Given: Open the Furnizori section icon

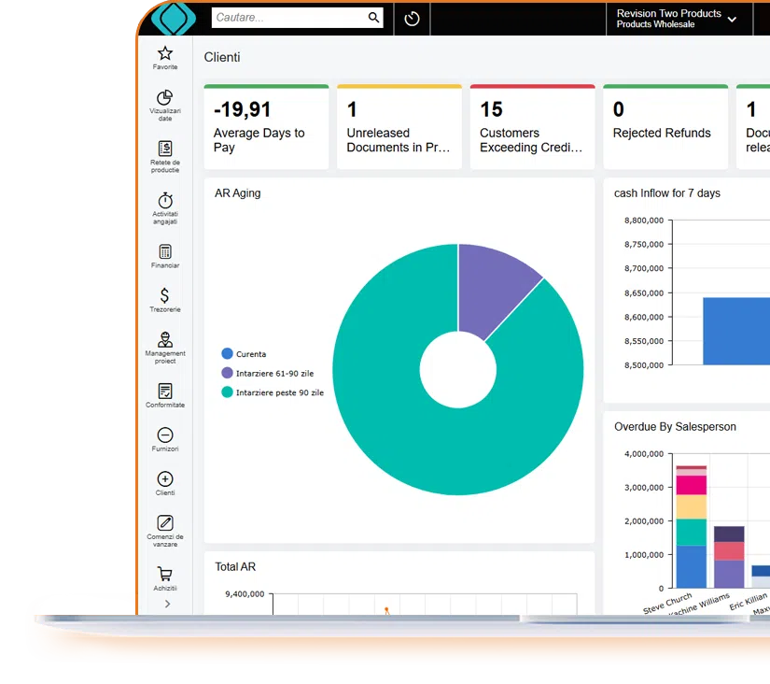Looking at the screenshot, I should click(164, 436).
